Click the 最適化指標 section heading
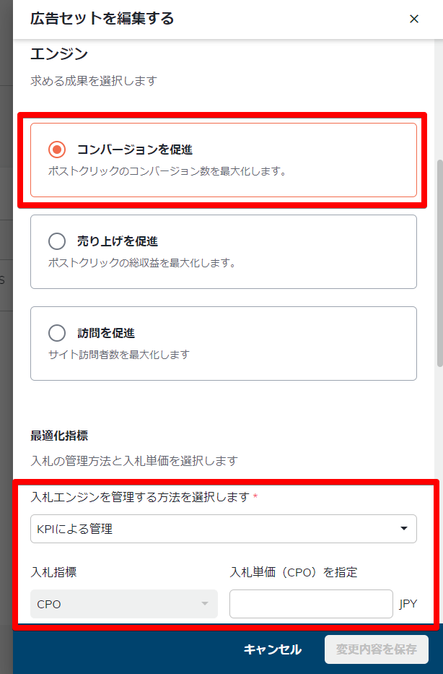 [x=59, y=436]
